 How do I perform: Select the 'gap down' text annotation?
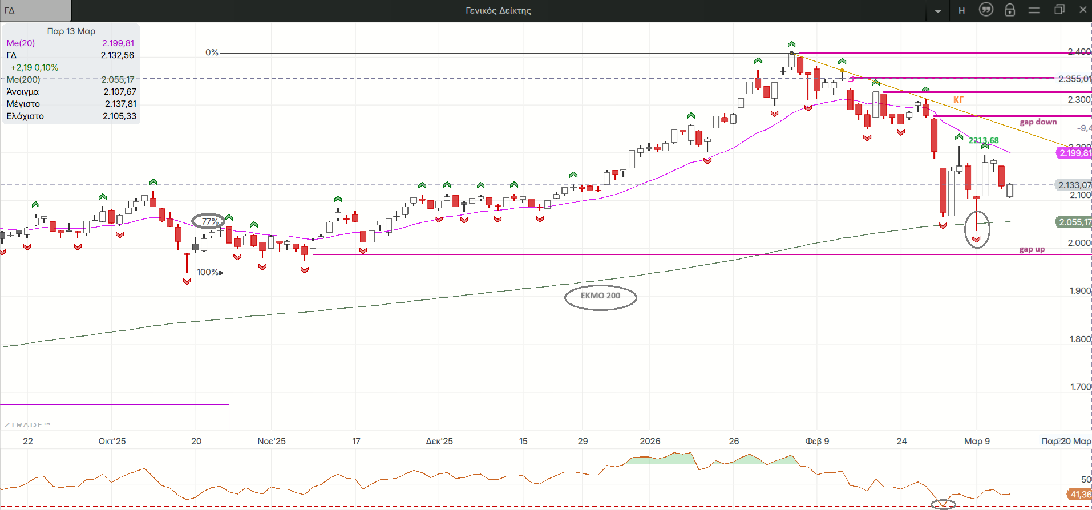point(1038,122)
